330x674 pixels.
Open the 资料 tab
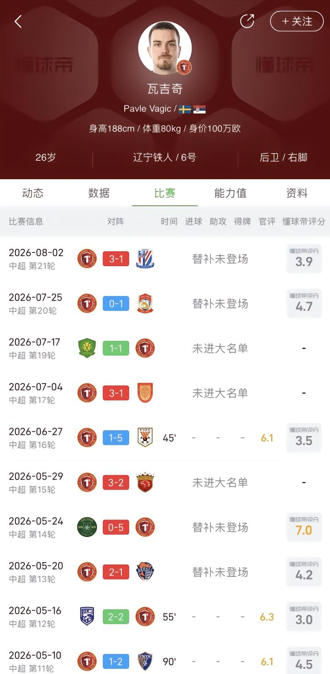[297, 193]
